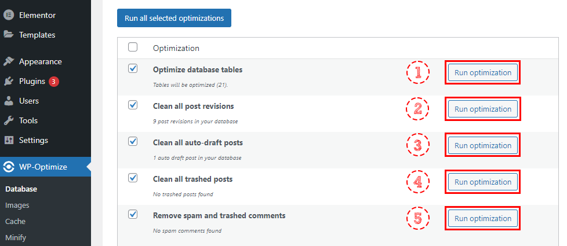Image resolution: width=567 pixels, height=246 pixels.
Task: Select the WP-Optimize menu item
Action: [45, 167]
